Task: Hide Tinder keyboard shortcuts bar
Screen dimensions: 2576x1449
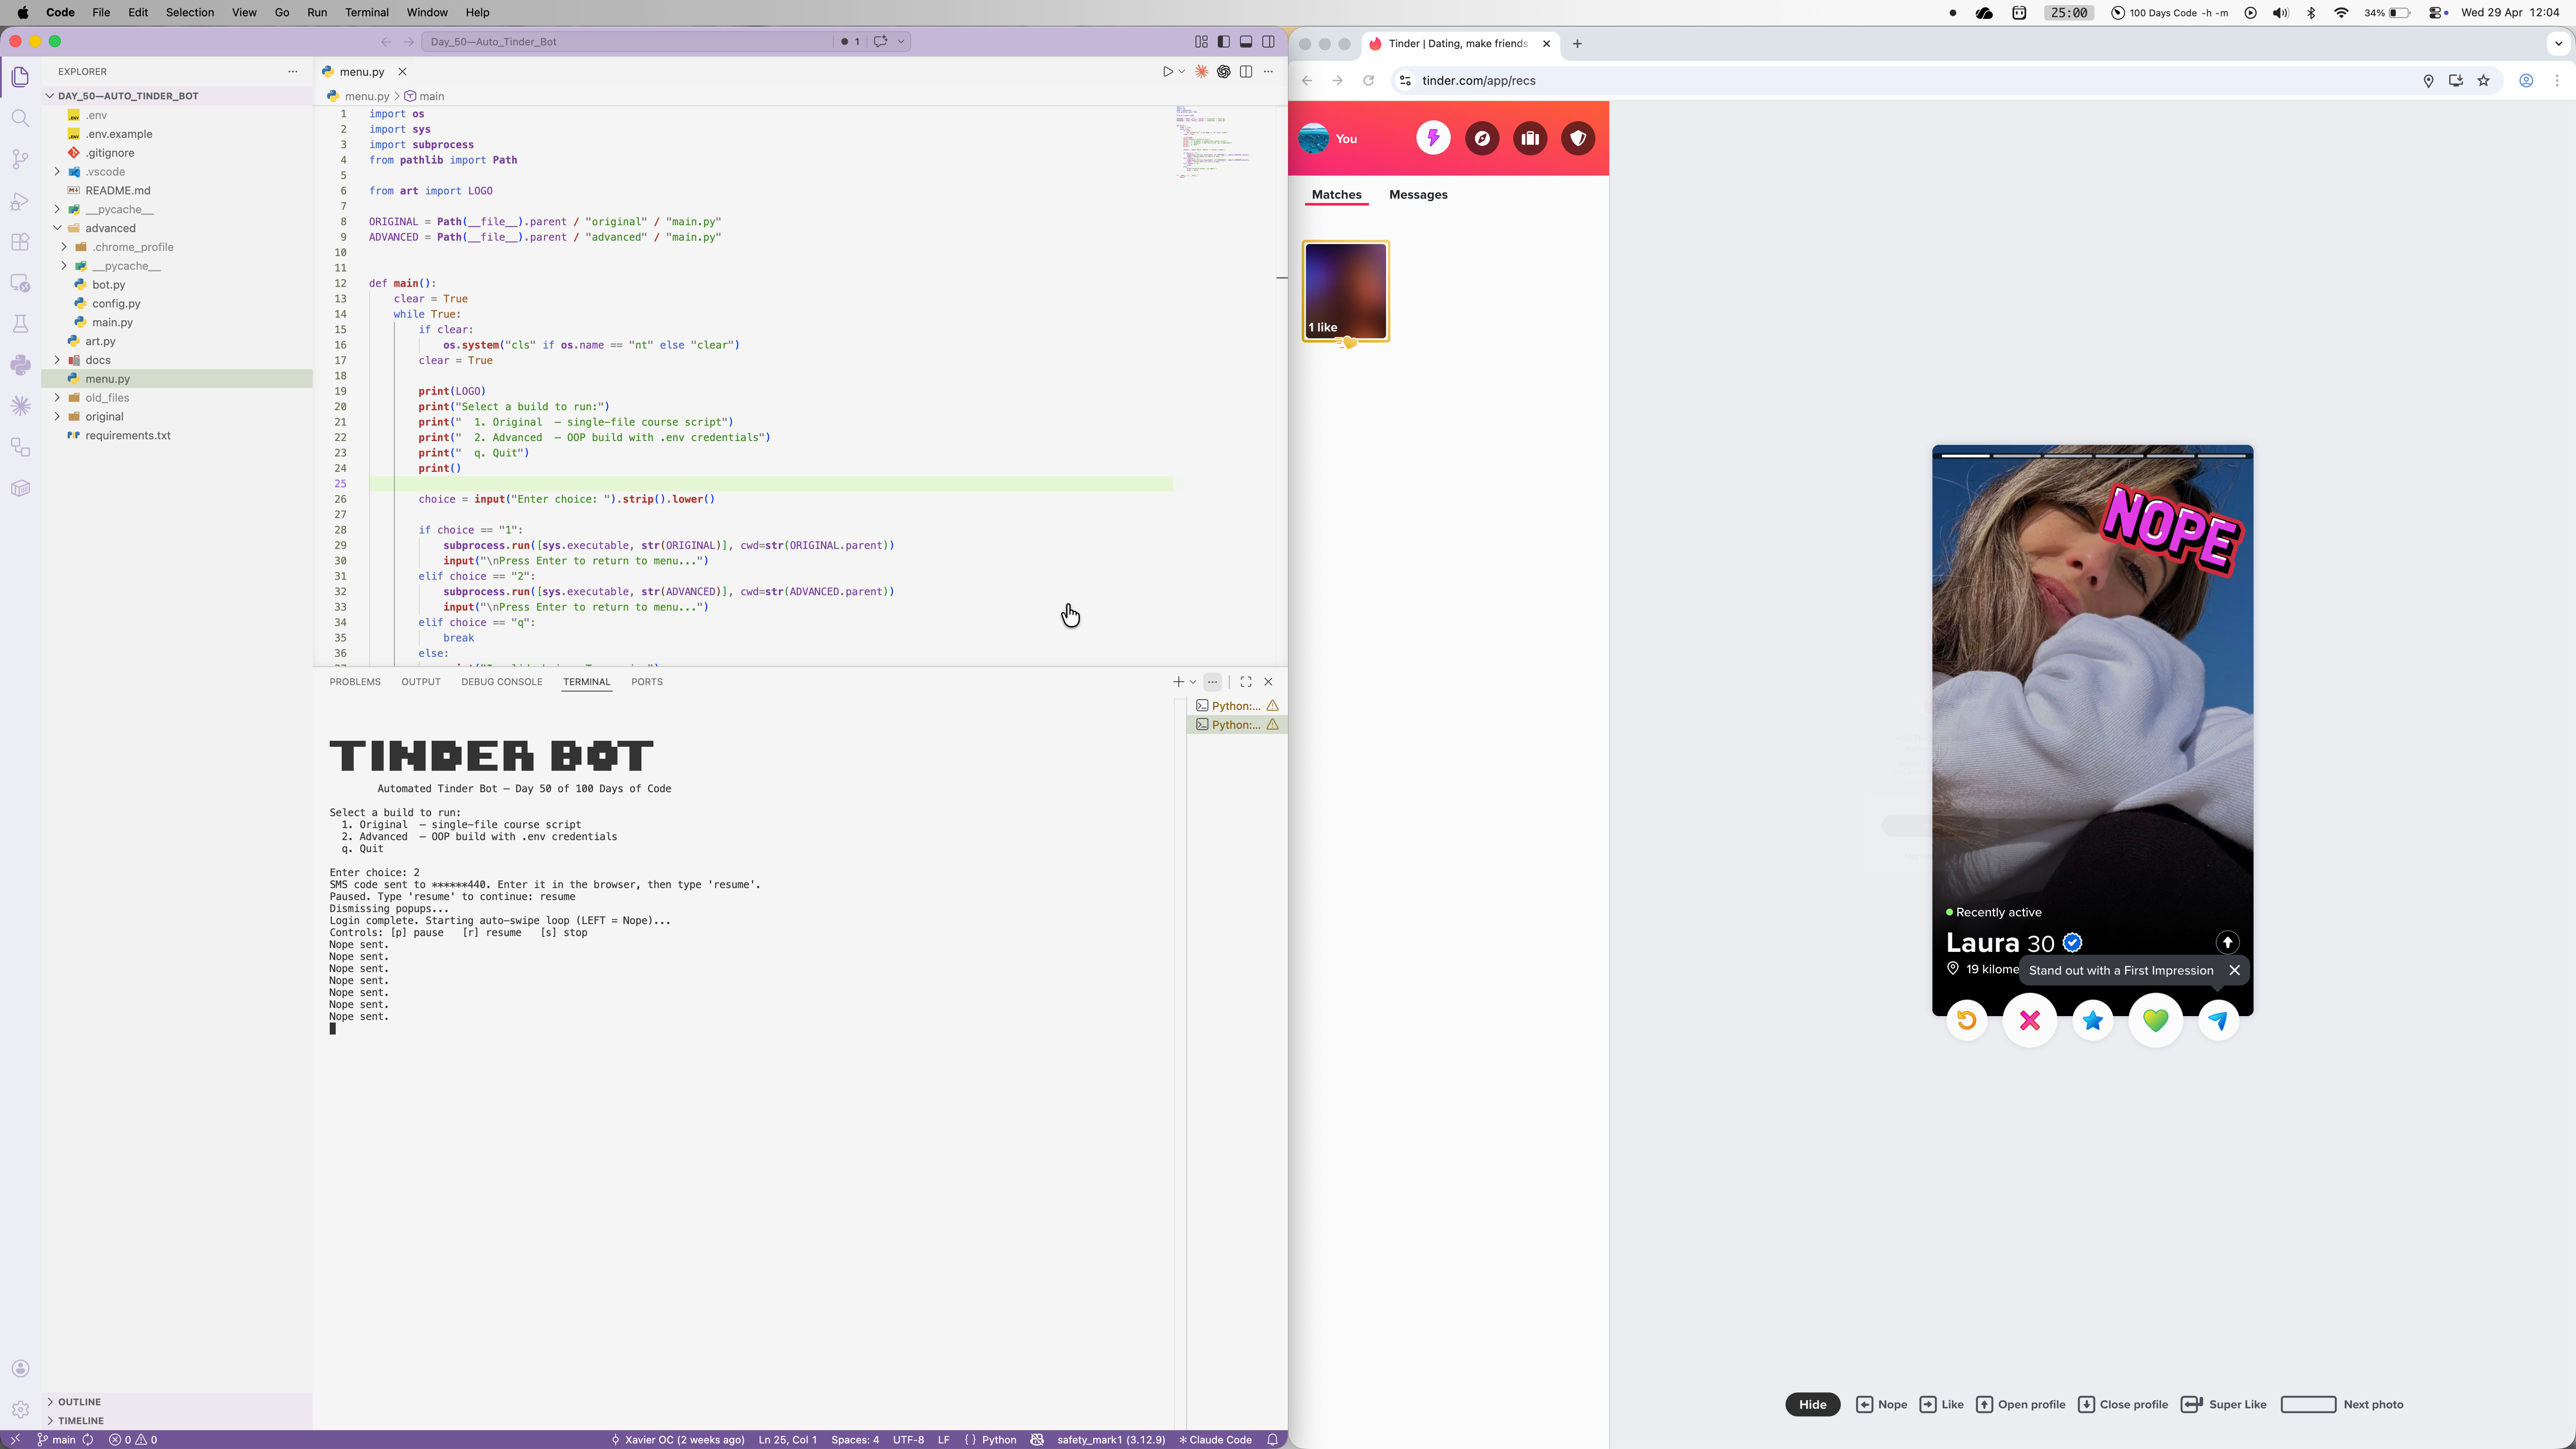Action: [x=1812, y=1404]
